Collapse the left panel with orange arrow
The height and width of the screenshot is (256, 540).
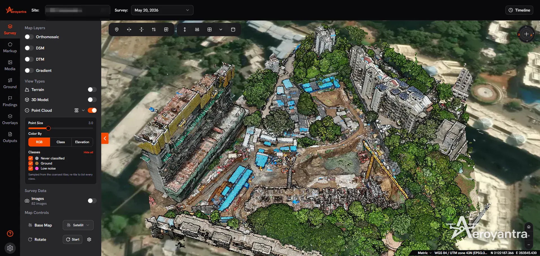coord(105,138)
